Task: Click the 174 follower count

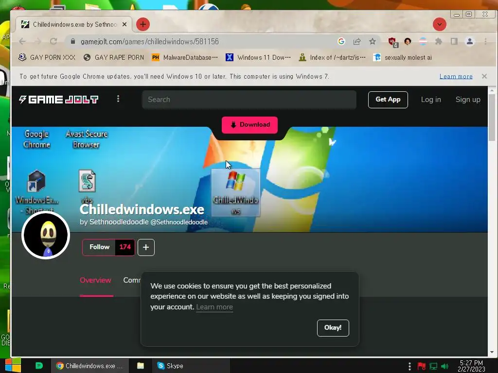Action: tap(125, 247)
